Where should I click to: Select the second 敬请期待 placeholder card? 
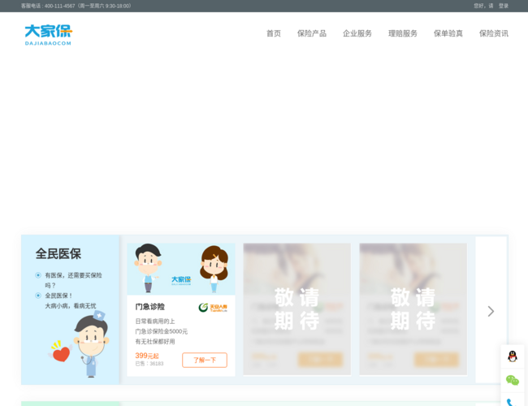tap(413, 309)
